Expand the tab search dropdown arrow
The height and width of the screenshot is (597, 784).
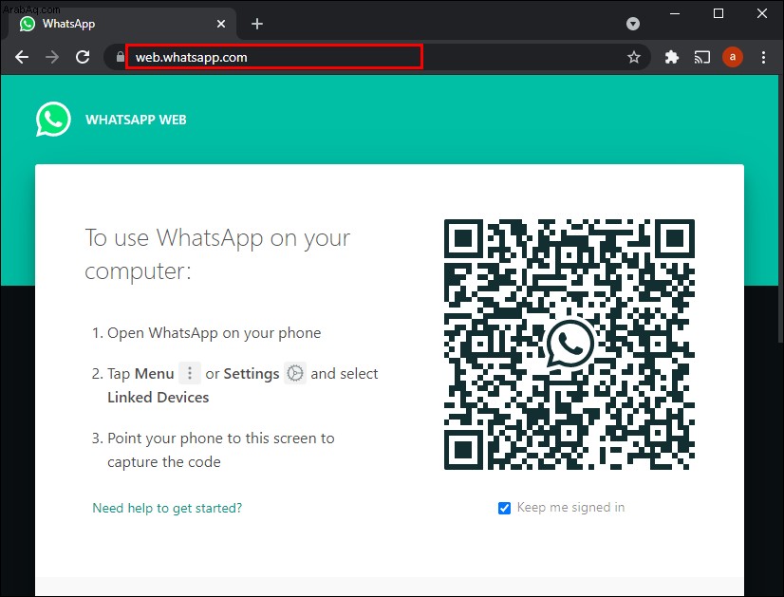[633, 24]
